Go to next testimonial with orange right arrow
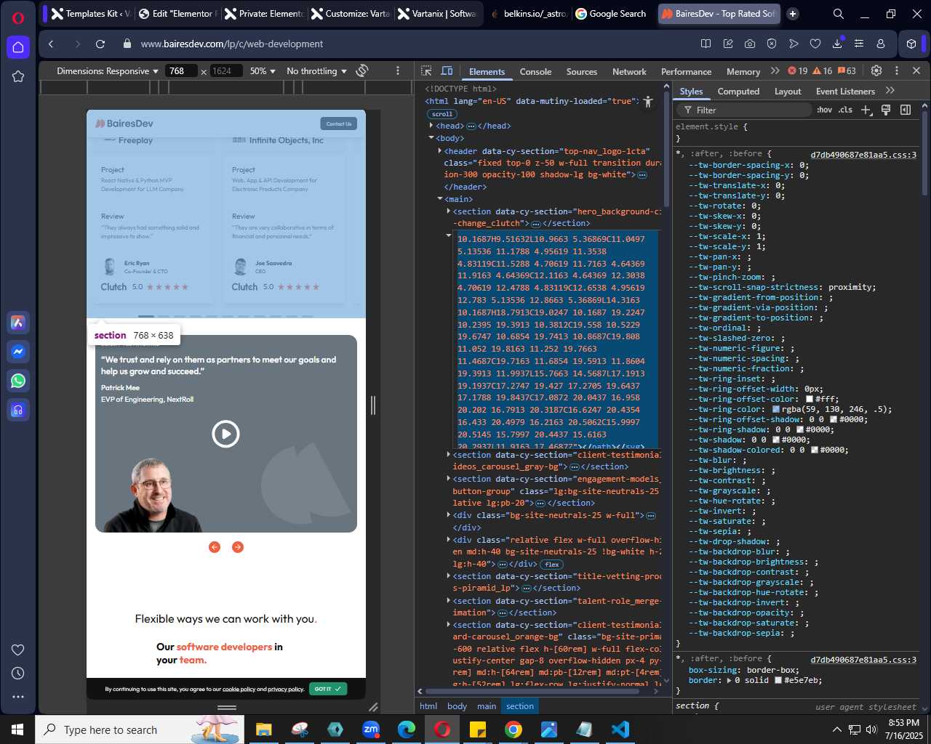This screenshot has width=931, height=744. 238,547
